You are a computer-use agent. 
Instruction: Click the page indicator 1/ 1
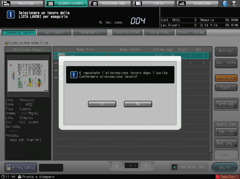[131, 166]
